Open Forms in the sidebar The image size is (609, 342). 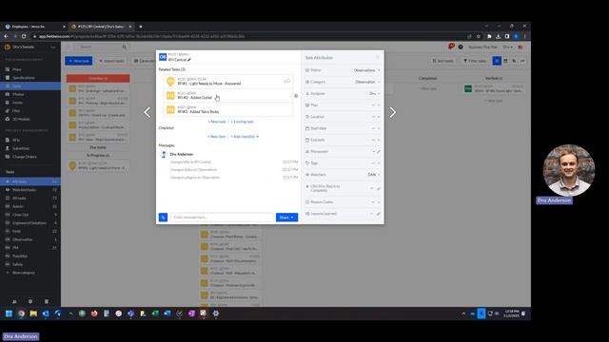[17, 103]
